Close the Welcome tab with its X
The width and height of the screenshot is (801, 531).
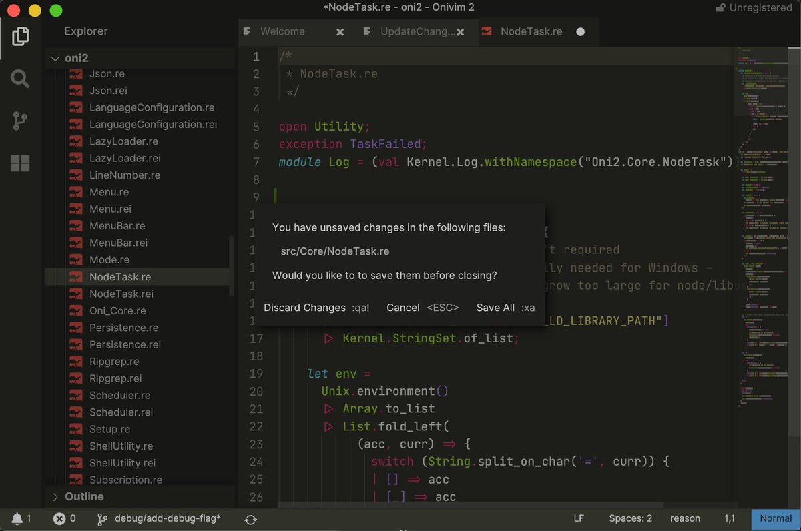(x=340, y=31)
